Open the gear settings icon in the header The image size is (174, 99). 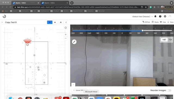(165, 16)
